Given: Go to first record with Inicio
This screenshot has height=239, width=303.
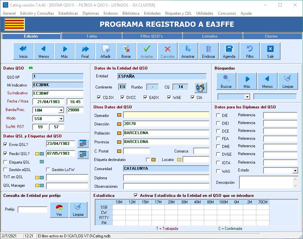Looking at the screenshot, I should (x=23, y=51).
